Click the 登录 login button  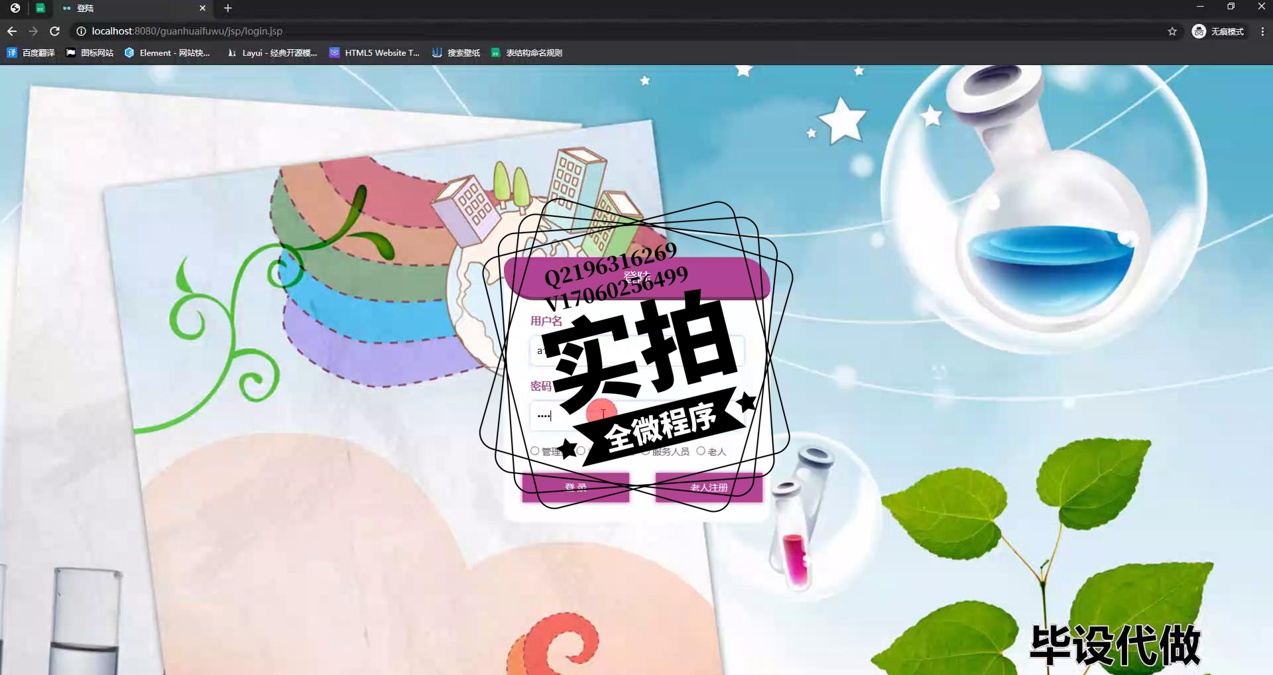[576, 487]
